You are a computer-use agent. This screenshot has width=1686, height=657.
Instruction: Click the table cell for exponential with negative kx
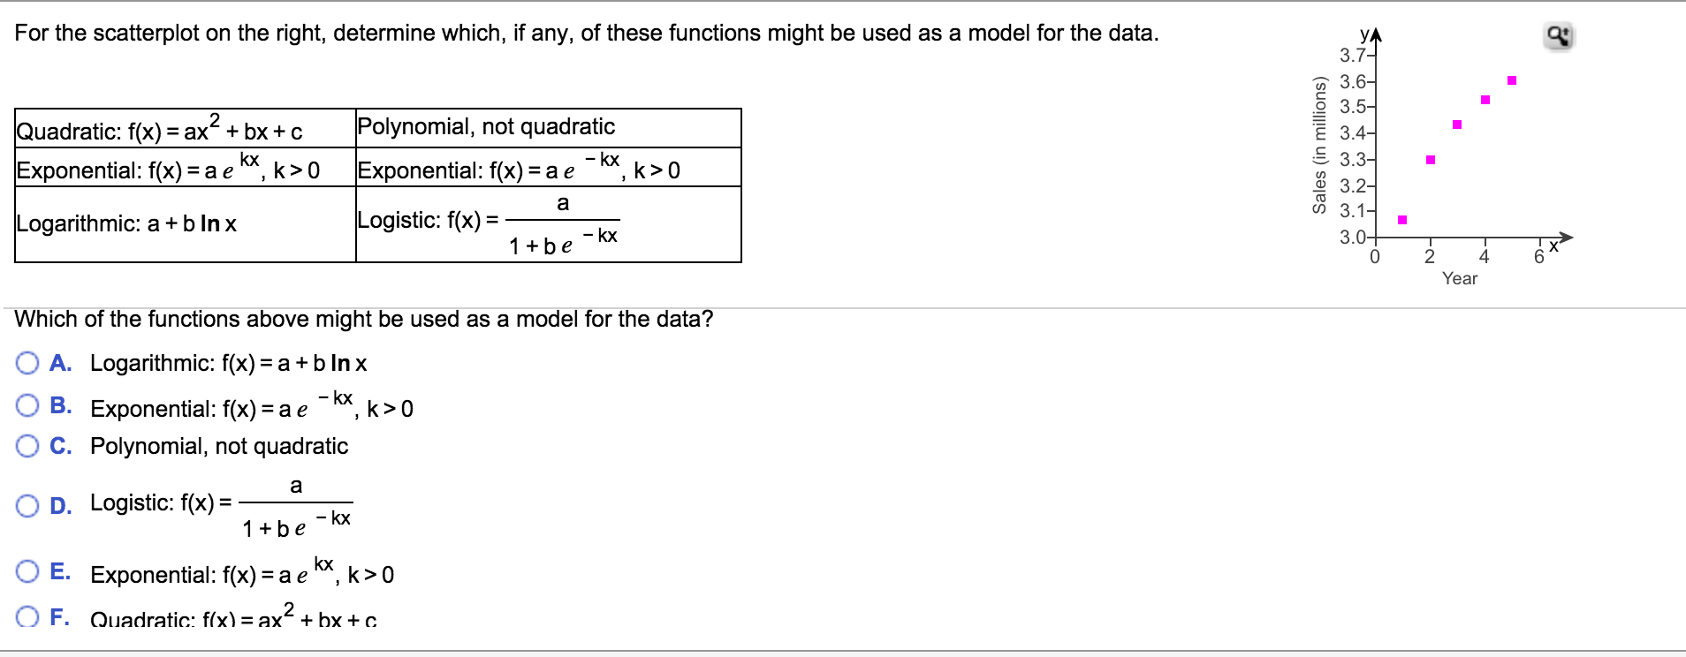point(548,167)
